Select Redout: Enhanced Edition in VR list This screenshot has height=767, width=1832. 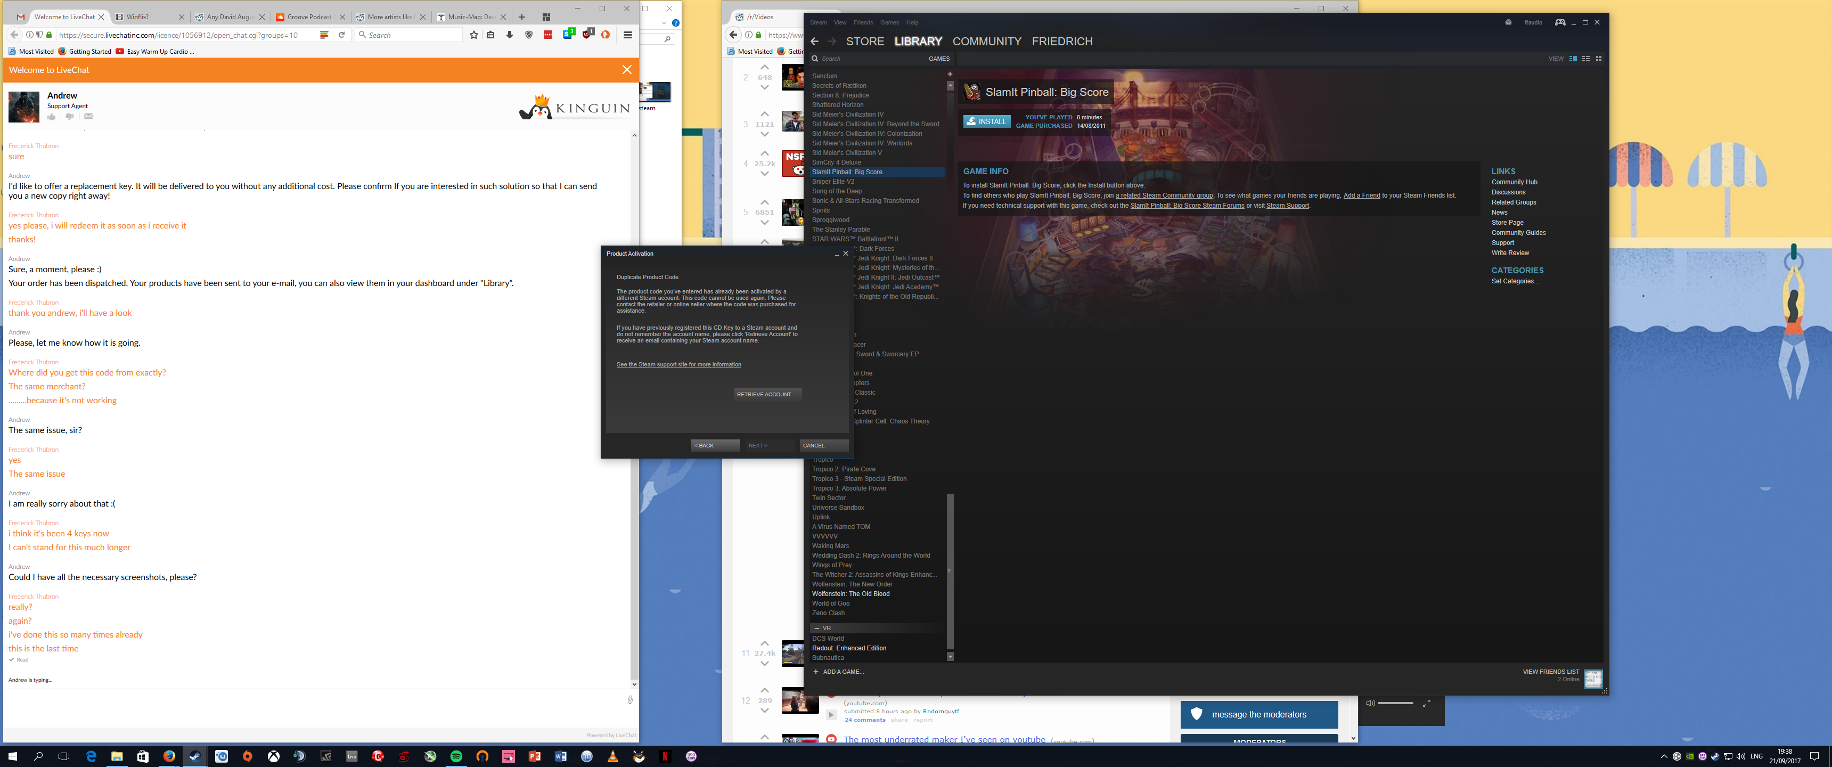coord(849,648)
